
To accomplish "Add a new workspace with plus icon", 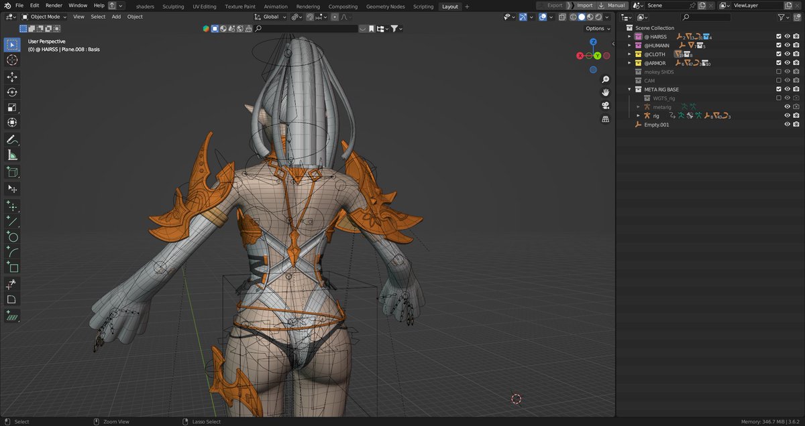I will (466, 6).
